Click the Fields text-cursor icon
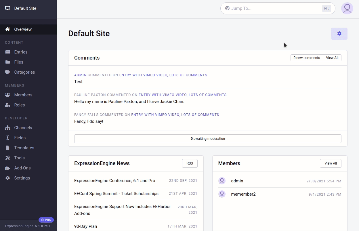This screenshot has height=231, width=359. (8, 138)
